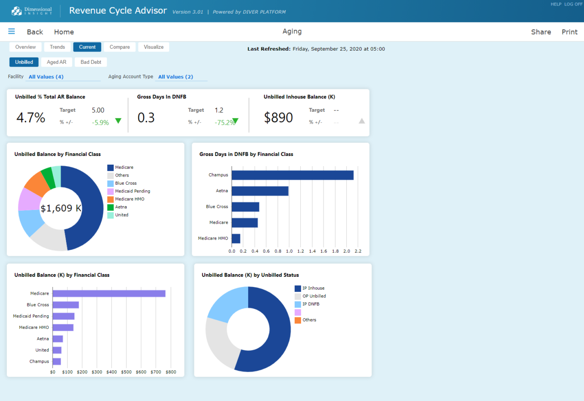The height and width of the screenshot is (401, 584).
Task: Open the hamburger navigation menu
Action: pos(11,31)
